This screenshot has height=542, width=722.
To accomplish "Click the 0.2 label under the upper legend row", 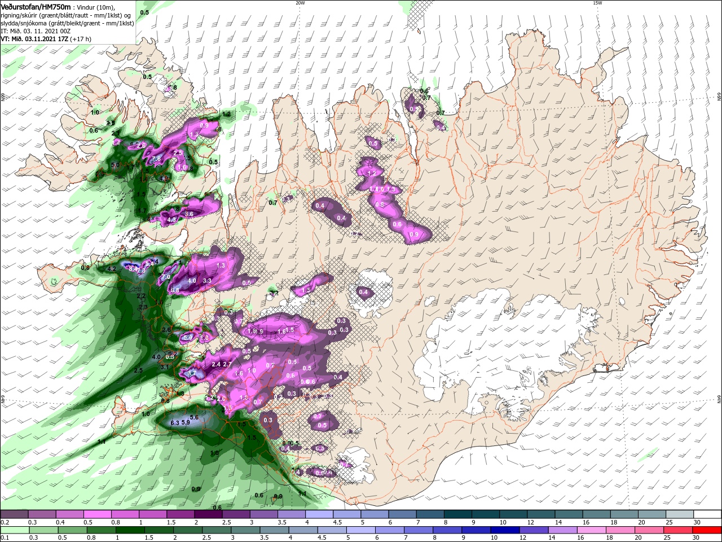I will pos(4,522).
